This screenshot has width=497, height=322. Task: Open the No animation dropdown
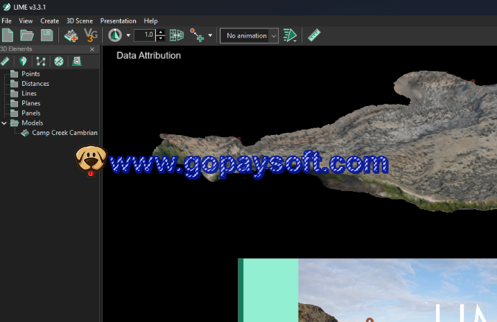(249, 35)
